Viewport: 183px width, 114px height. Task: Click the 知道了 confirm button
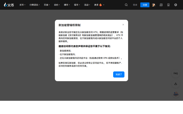pyautogui.click(x=119, y=74)
